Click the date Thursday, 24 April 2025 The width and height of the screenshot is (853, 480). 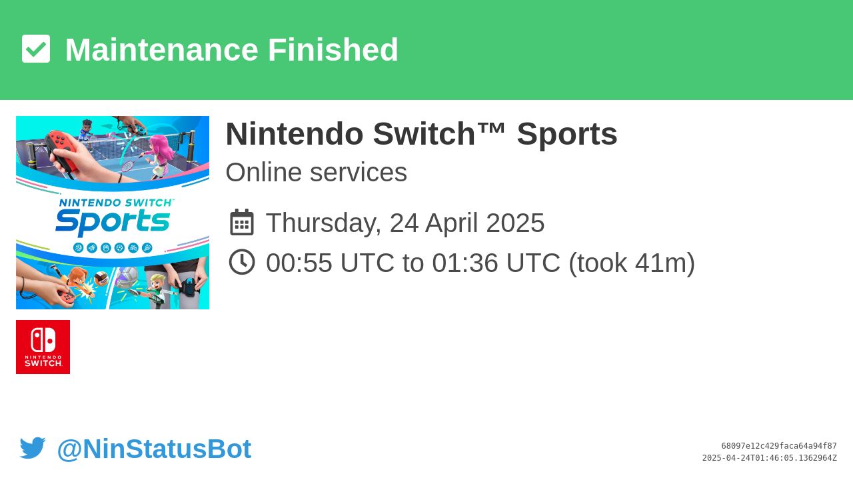(405, 223)
